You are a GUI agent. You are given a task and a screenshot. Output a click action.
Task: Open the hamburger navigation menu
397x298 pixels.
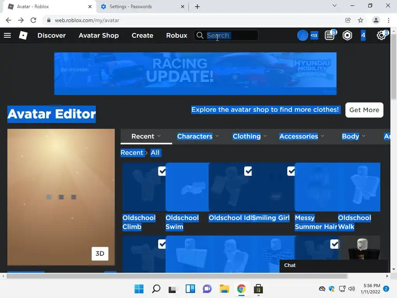point(7,35)
